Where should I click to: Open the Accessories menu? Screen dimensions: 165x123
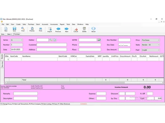(54, 24)
